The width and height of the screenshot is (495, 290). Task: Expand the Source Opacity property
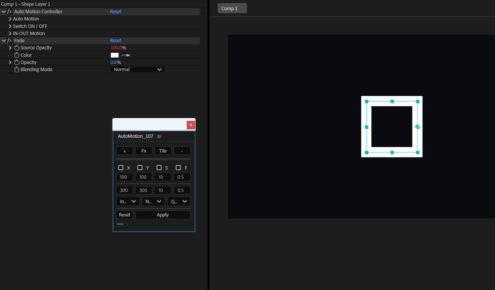[x=10, y=48]
